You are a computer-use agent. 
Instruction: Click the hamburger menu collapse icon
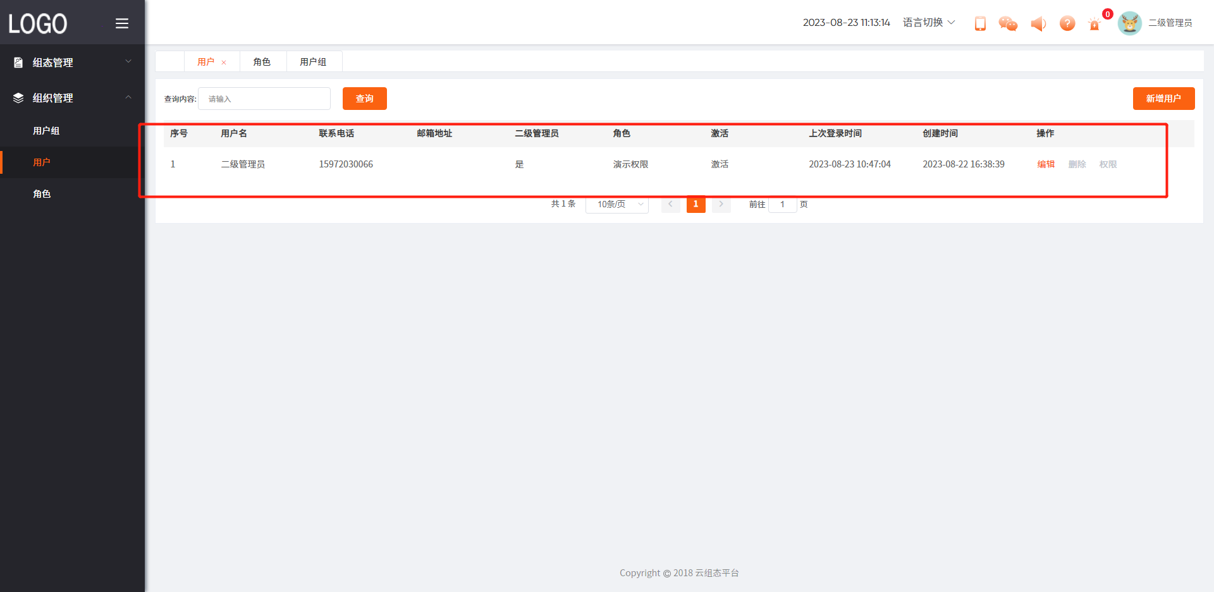(122, 23)
